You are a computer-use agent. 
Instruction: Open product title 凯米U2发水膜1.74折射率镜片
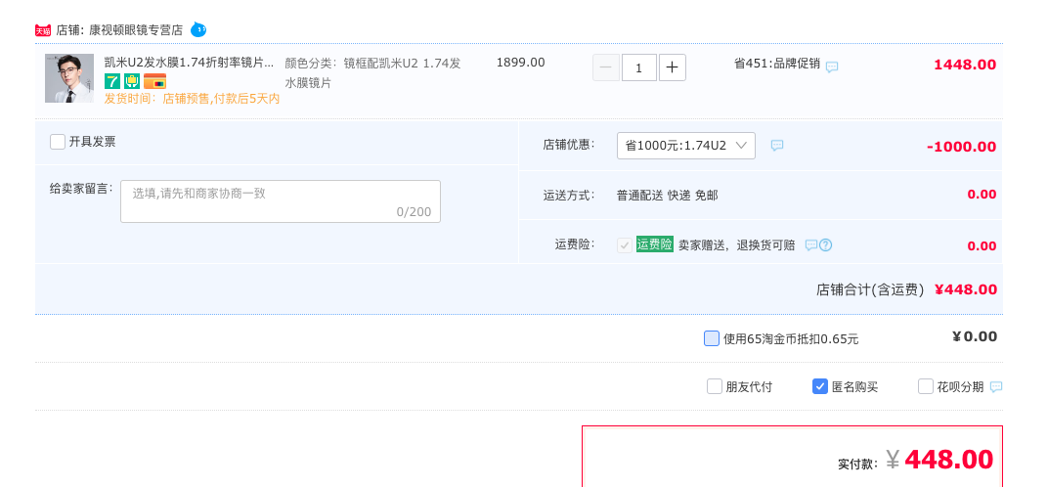[x=189, y=63]
